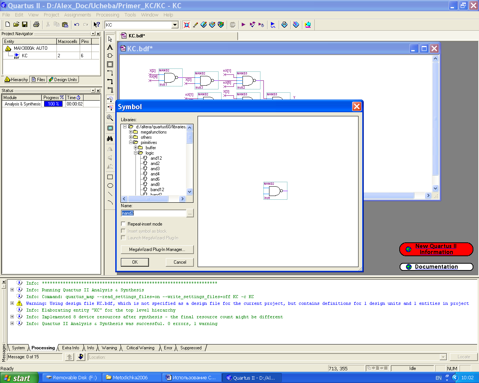Pick the Orthogonal Bus tool
The height and width of the screenshot is (383, 479).
tap(110, 81)
